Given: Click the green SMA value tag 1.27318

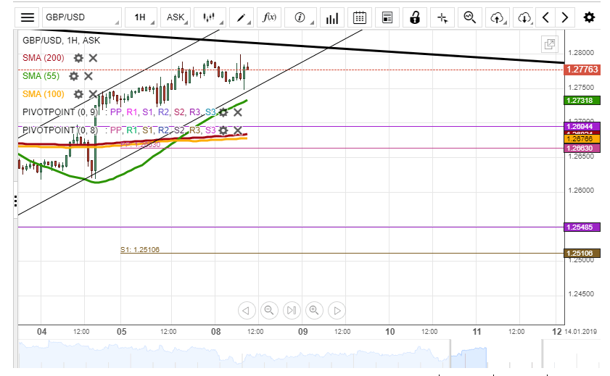Looking at the screenshot, I should 582,100.
